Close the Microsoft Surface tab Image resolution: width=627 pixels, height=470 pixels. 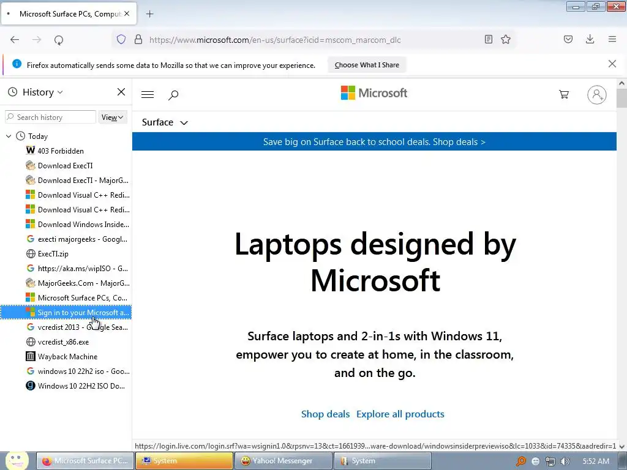tap(127, 13)
